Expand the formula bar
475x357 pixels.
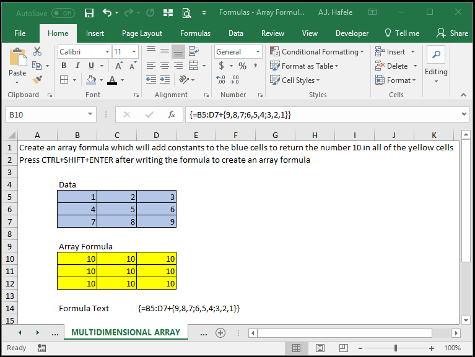(x=464, y=114)
